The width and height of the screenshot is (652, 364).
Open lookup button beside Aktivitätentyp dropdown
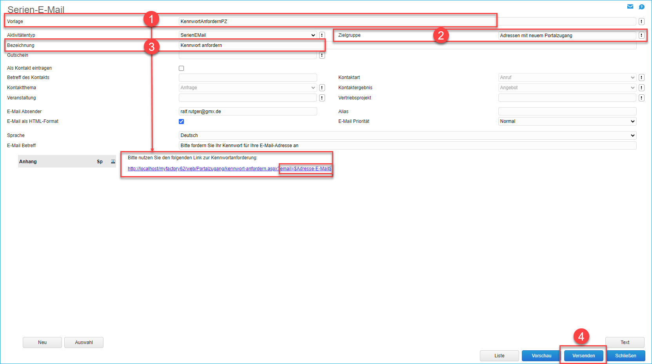pos(322,35)
